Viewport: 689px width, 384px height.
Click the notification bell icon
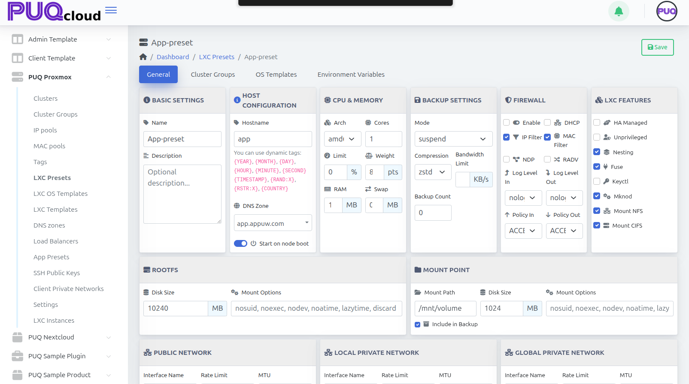pos(619,11)
